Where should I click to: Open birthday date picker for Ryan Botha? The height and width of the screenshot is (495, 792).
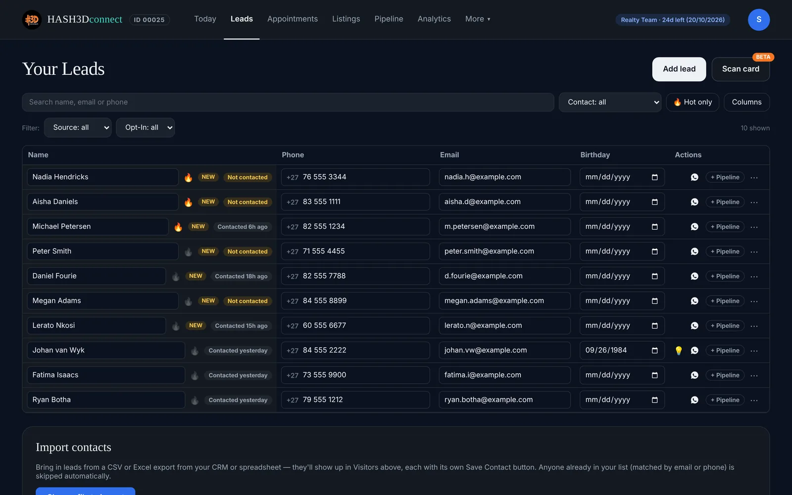coord(654,400)
